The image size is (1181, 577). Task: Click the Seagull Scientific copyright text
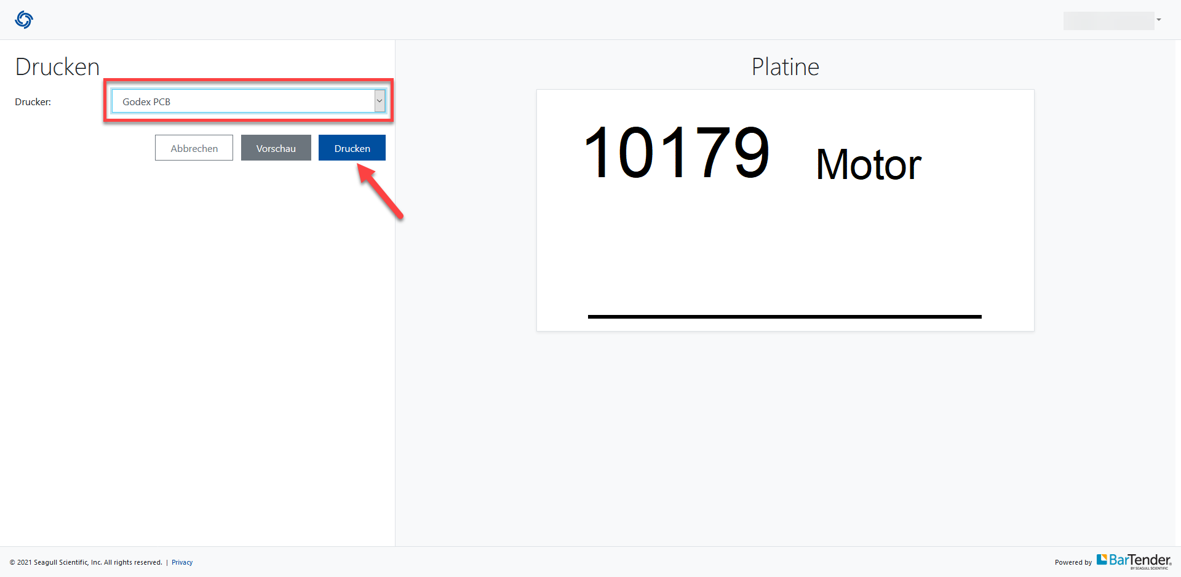click(86, 562)
